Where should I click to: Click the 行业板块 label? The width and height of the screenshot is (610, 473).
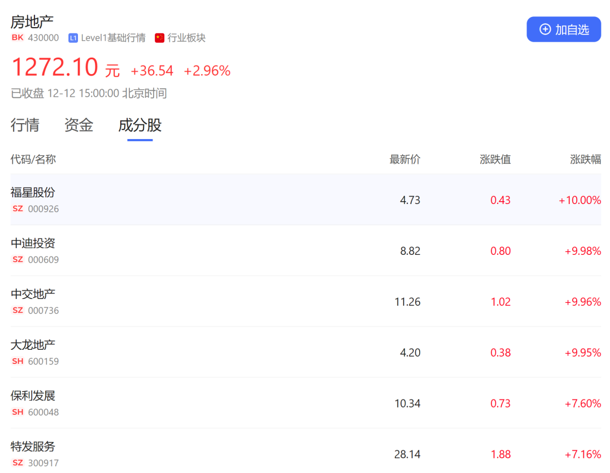[186, 38]
